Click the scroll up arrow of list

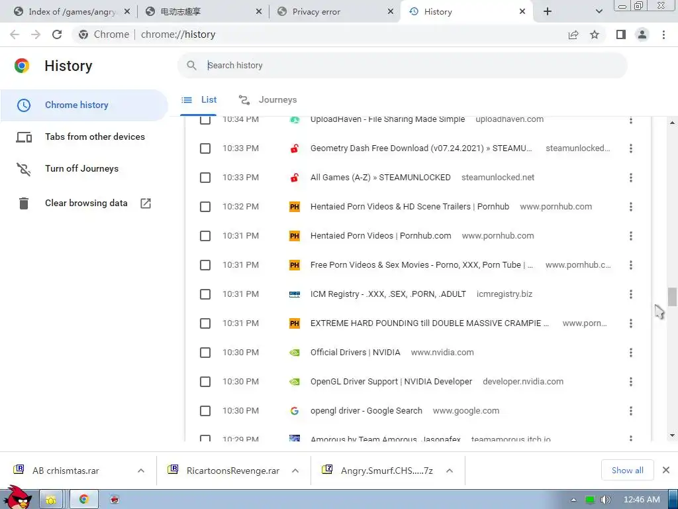pos(672,123)
